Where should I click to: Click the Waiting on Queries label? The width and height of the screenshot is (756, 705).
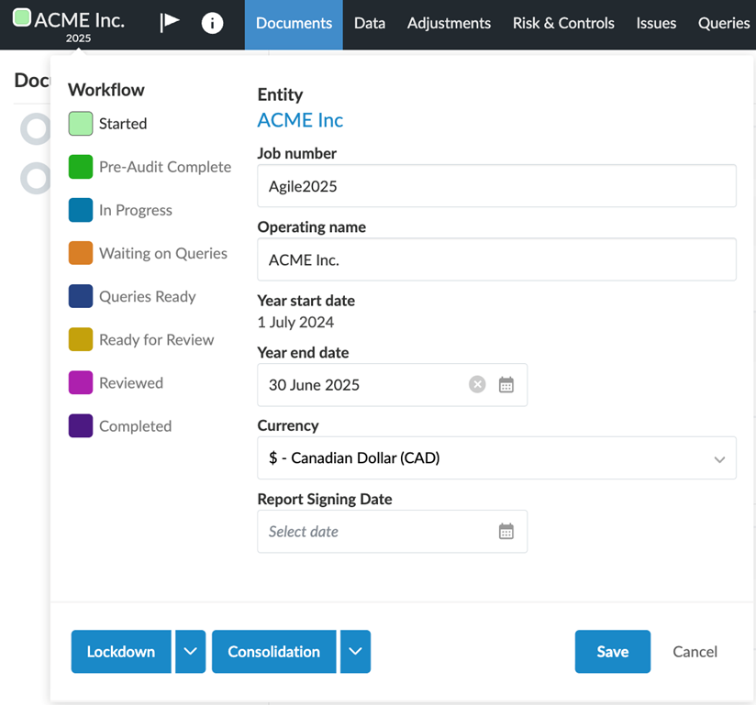[163, 253]
